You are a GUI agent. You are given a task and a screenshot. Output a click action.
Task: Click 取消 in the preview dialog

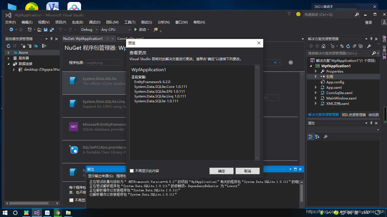click(x=247, y=171)
